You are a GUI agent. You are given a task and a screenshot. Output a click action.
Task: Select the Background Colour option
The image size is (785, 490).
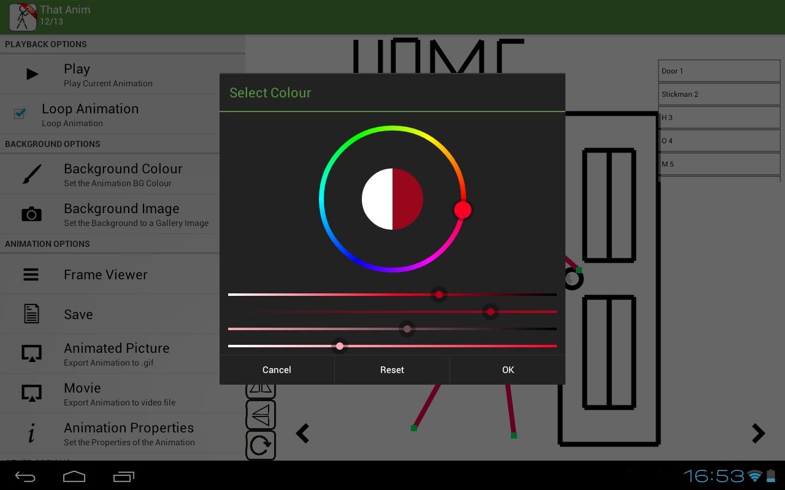click(x=123, y=175)
